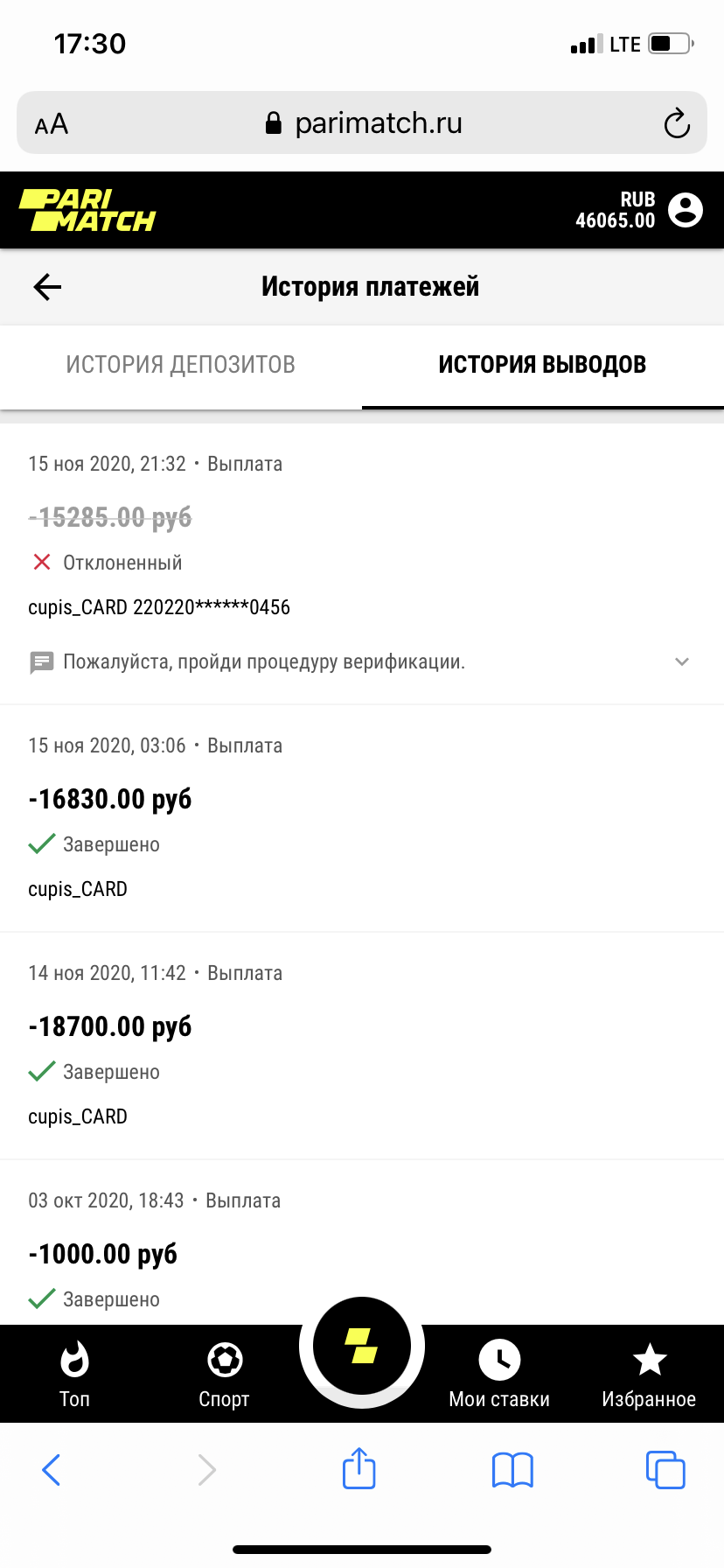Screen dimensions: 724x1568
Task: Tap the central yellow Parimatch button
Action: tap(361, 1346)
